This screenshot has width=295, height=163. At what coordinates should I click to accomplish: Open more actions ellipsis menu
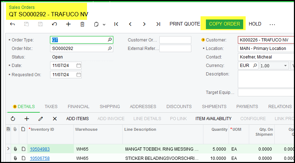(272, 24)
